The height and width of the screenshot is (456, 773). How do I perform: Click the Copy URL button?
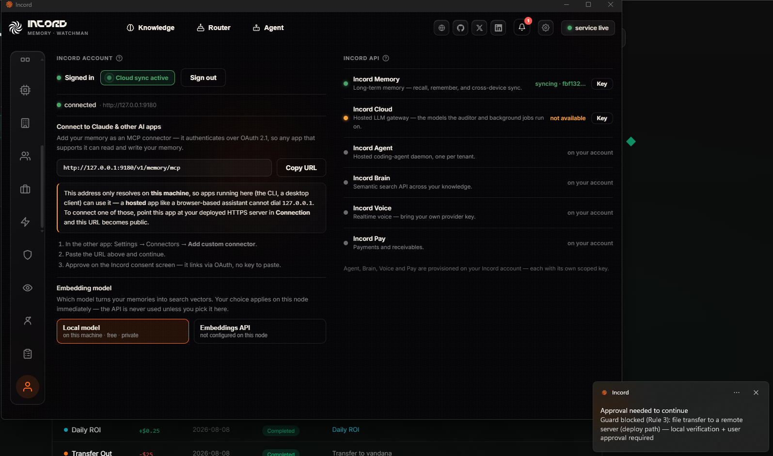coord(301,168)
